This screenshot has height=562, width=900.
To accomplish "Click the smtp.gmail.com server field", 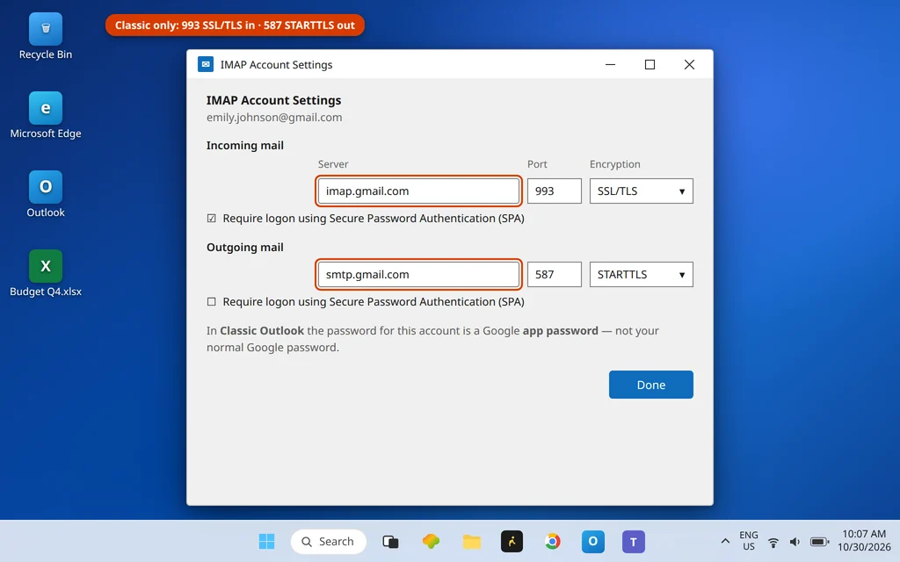I will point(418,274).
